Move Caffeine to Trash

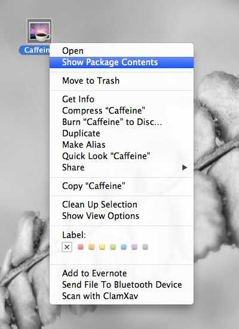point(121,81)
